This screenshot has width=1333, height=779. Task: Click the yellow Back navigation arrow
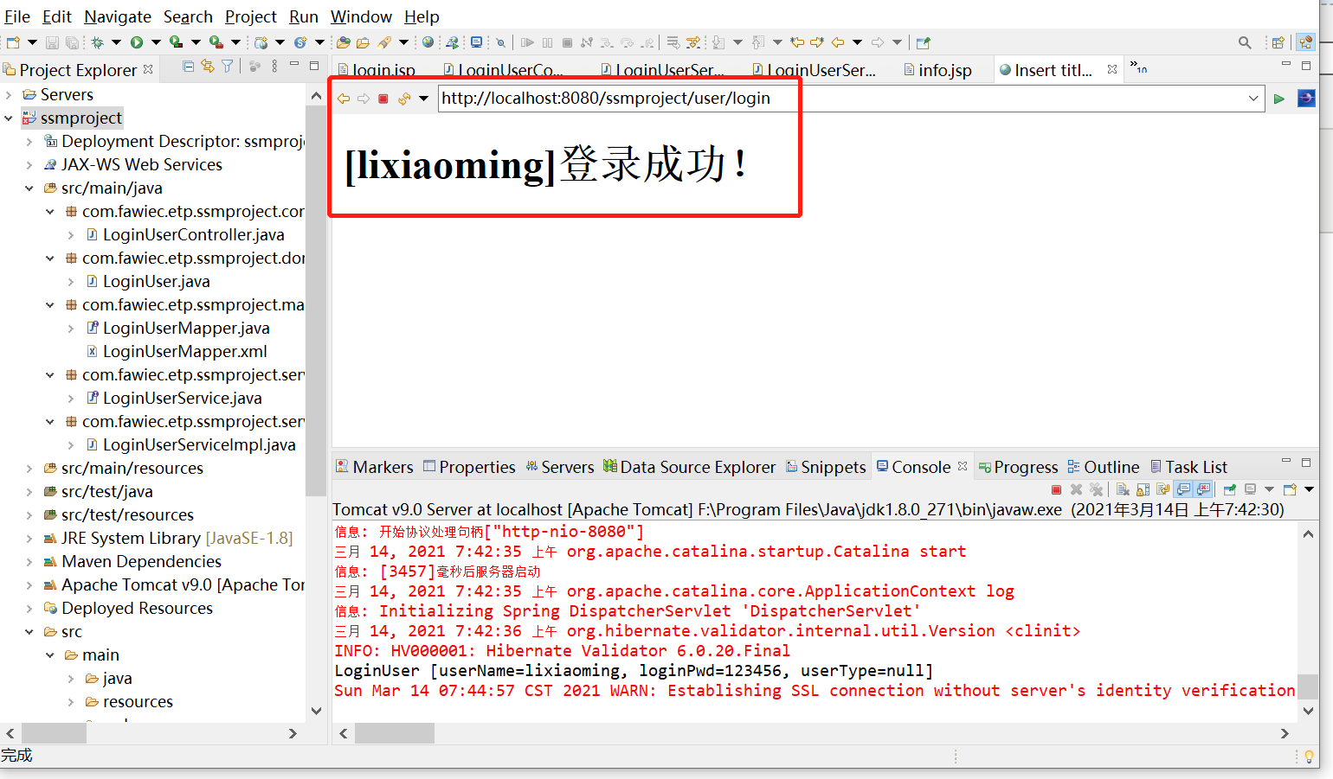coord(838,42)
